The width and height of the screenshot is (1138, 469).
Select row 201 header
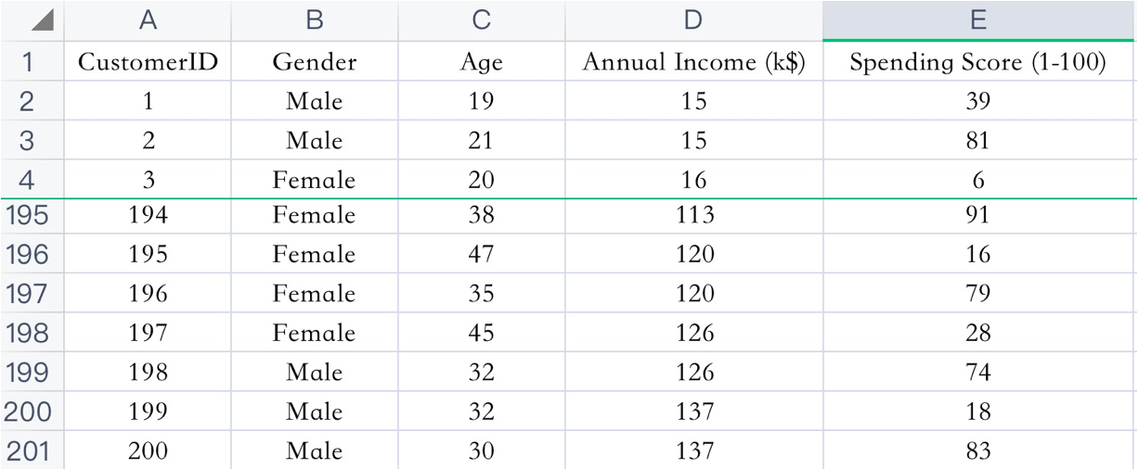click(x=27, y=450)
